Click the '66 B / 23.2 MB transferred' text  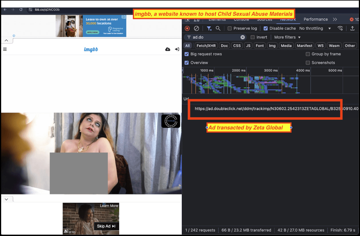[246, 230]
